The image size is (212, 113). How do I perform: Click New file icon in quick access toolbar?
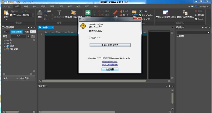[8, 2]
